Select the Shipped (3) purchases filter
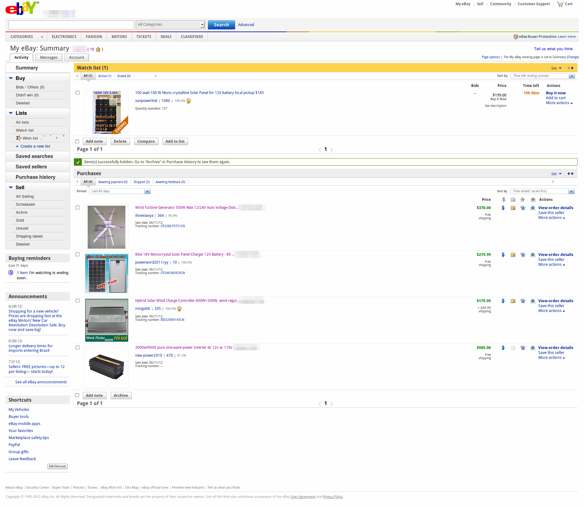This screenshot has width=584, height=507. tap(142, 182)
